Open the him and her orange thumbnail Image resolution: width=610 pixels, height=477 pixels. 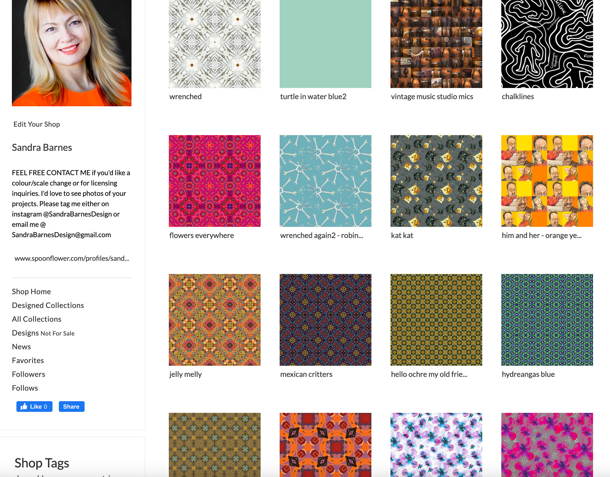[547, 181]
